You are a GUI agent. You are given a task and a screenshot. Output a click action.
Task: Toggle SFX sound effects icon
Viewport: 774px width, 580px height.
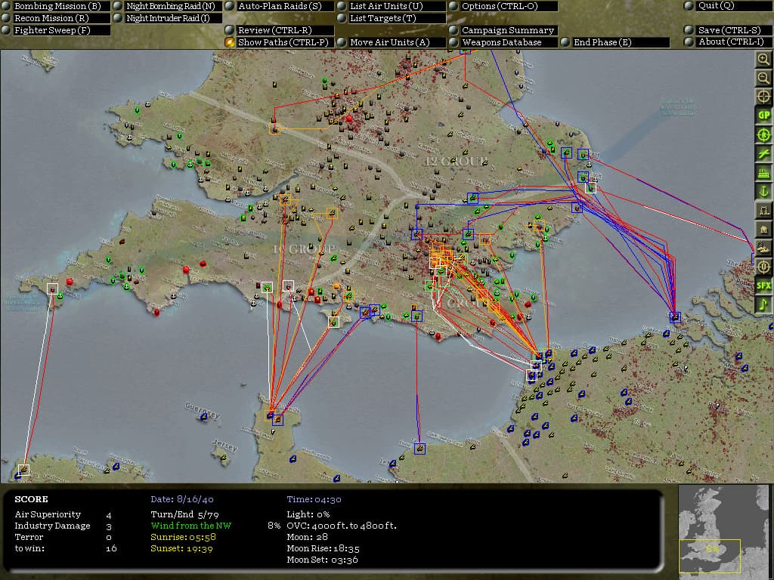point(763,285)
